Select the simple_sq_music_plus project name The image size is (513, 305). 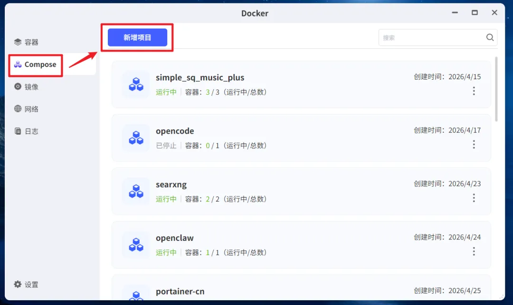pos(200,78)
